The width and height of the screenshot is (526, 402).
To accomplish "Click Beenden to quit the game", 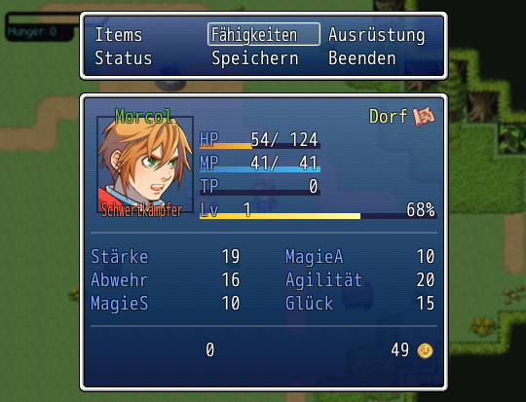I will coord(362,58).
